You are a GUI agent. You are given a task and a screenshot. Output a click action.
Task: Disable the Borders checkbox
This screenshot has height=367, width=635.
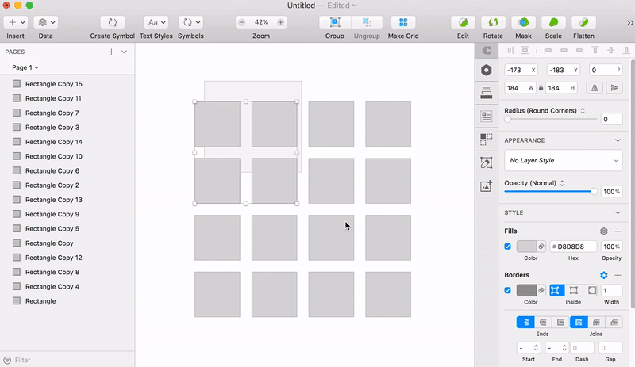[x=507, y=291]
